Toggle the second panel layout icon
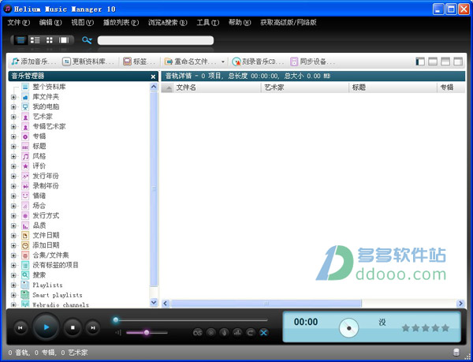 tap(433, 62)
